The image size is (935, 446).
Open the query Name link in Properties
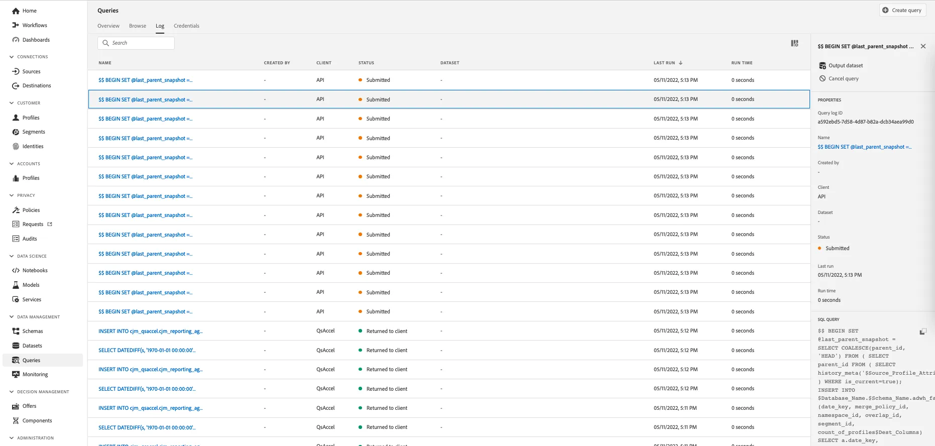point(864,147)
